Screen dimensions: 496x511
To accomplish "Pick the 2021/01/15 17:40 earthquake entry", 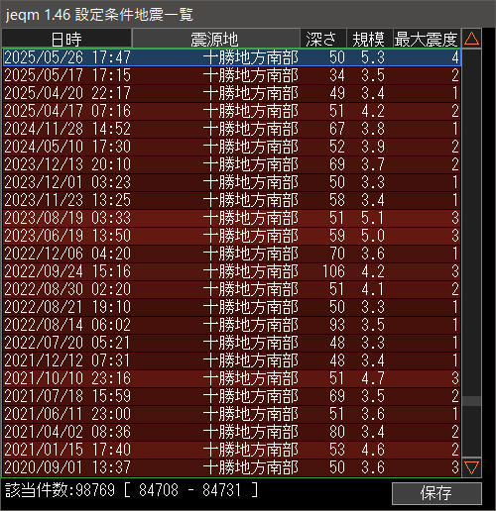I will [232, 450].
